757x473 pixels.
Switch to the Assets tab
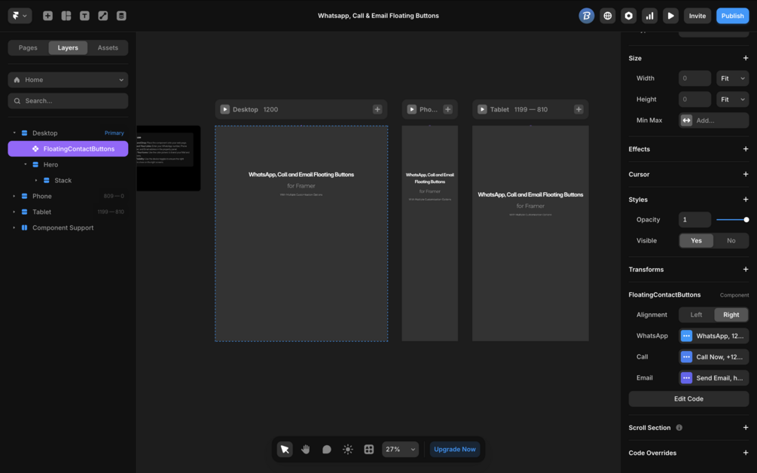tap(108, 47)
